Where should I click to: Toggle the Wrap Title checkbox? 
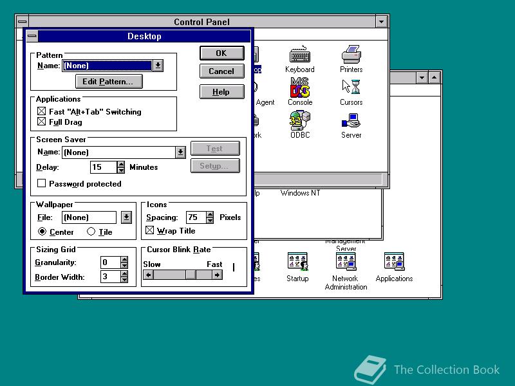(150, 230)
